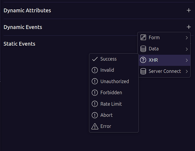
Task: Expand the Form submenu arrow
Action: point(187,38)
